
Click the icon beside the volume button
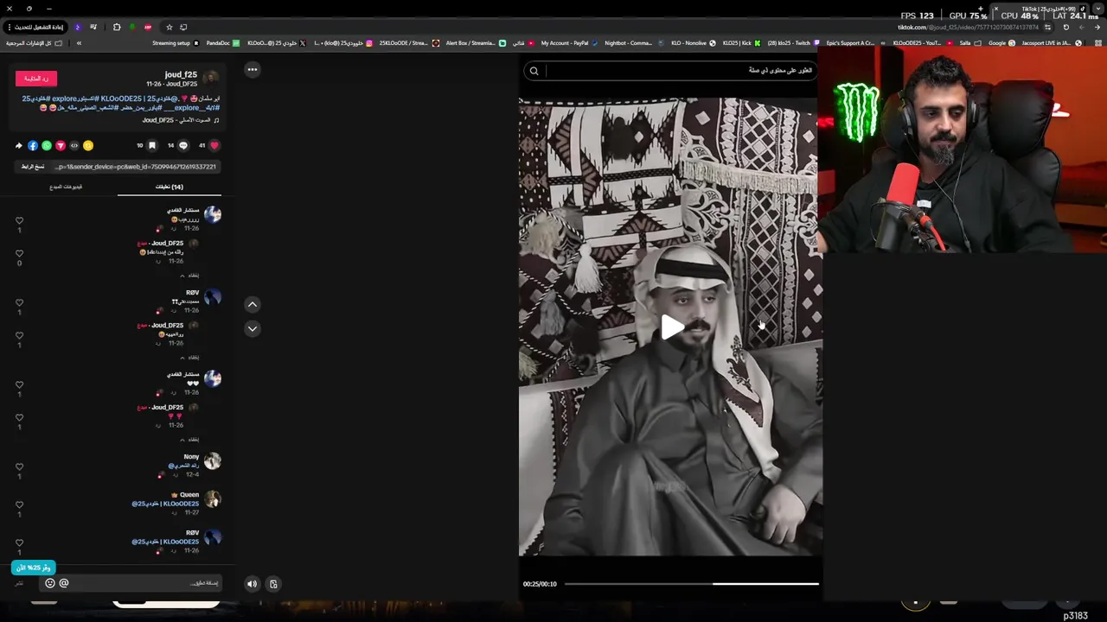pyautogui.click(x=273, y=584)
